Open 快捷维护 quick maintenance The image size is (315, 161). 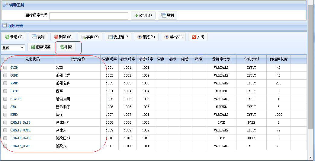[118, 37]
